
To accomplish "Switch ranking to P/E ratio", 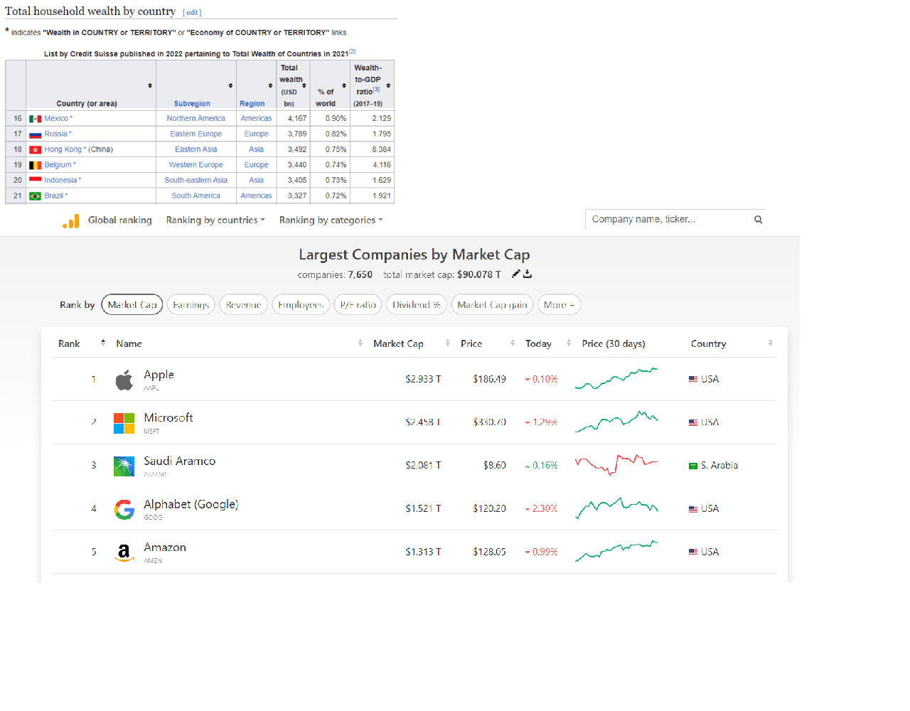I will click(358, 305).
